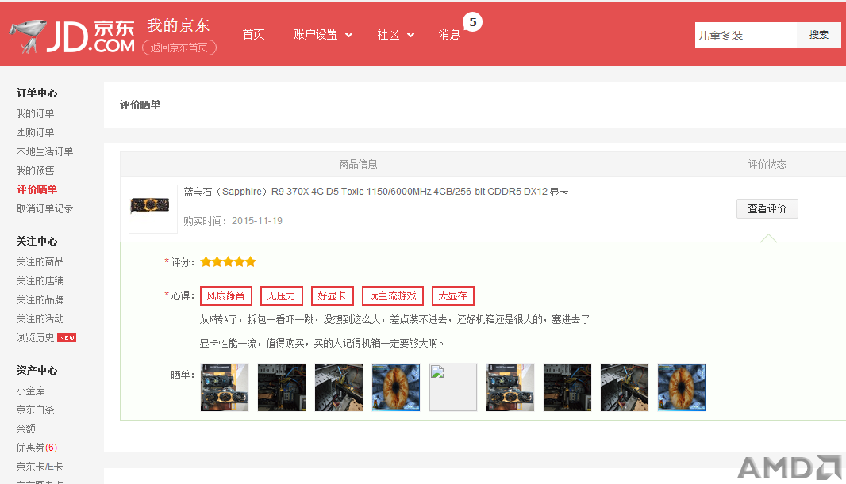Click the broken image placeholder thumbnail
Viewport: 846px width, 484px height.
452,387
